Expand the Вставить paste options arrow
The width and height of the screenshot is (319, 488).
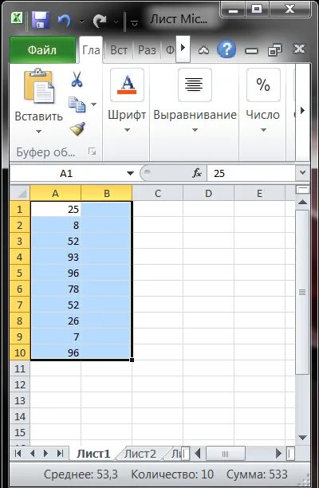pos(38,132)
